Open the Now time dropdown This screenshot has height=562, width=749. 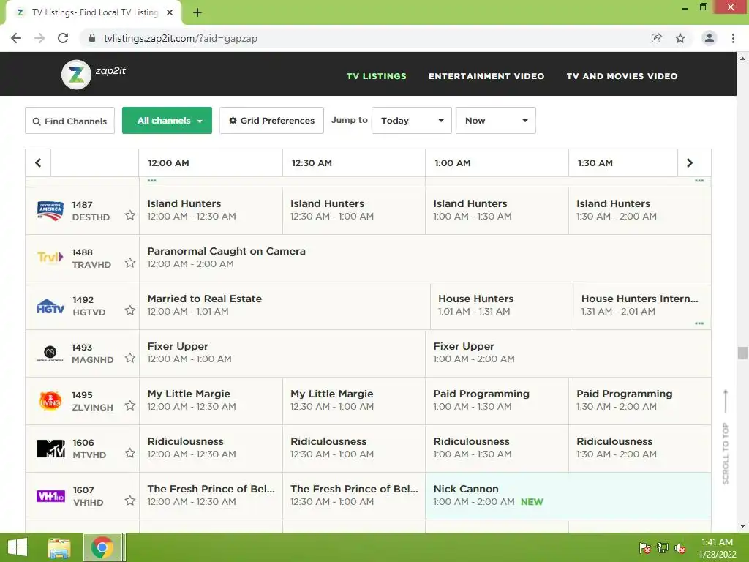pos(496,121)
